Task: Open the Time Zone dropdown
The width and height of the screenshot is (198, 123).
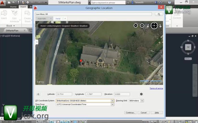Action: tap(112, 104)
